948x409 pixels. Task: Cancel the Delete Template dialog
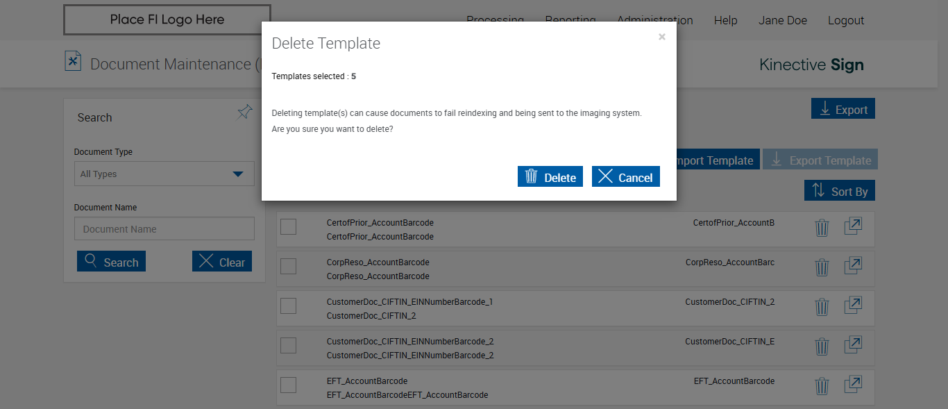625,177
